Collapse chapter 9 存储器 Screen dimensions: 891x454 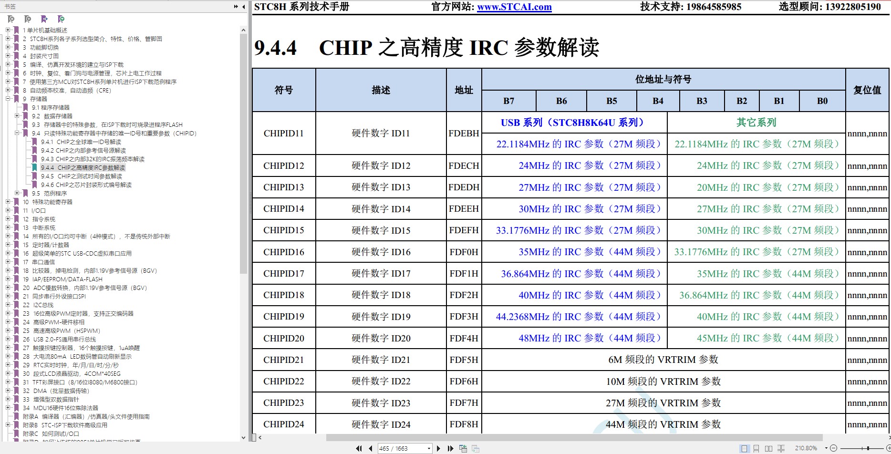(x=8, y=99)
